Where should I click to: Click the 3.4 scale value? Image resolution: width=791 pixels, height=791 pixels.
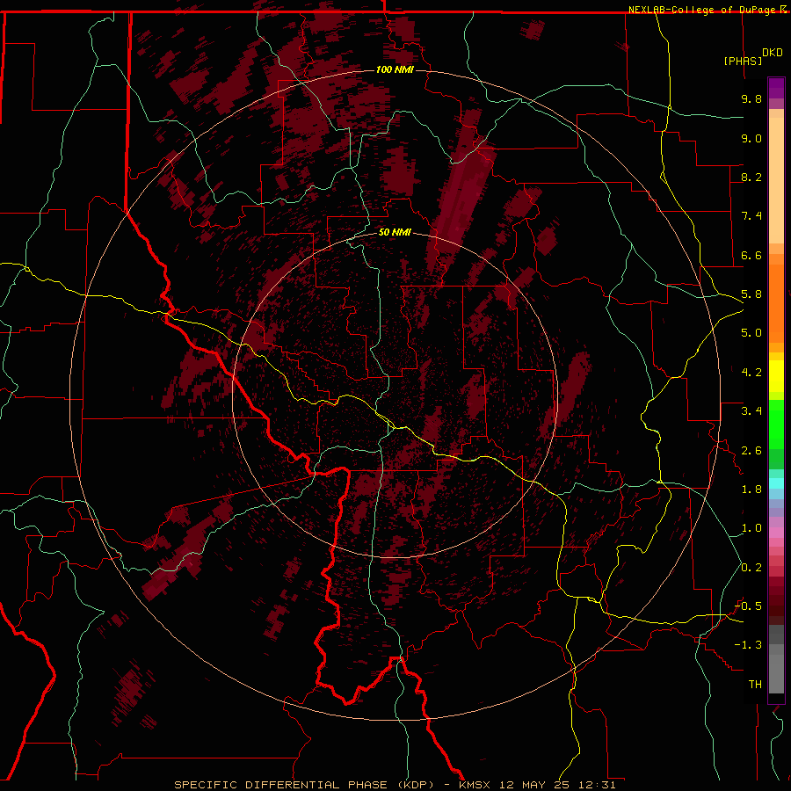click(751, 411)
